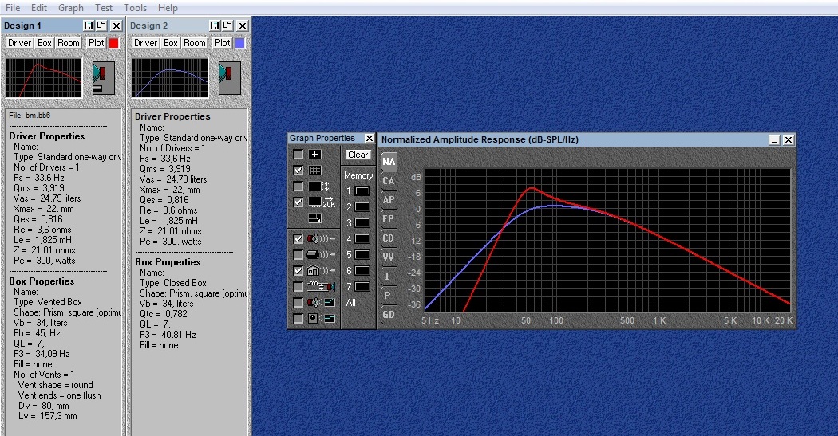Click the vented box icon in Design 1
The height and width of the screenshot is (436, 838).
click(x=103, y=77)
